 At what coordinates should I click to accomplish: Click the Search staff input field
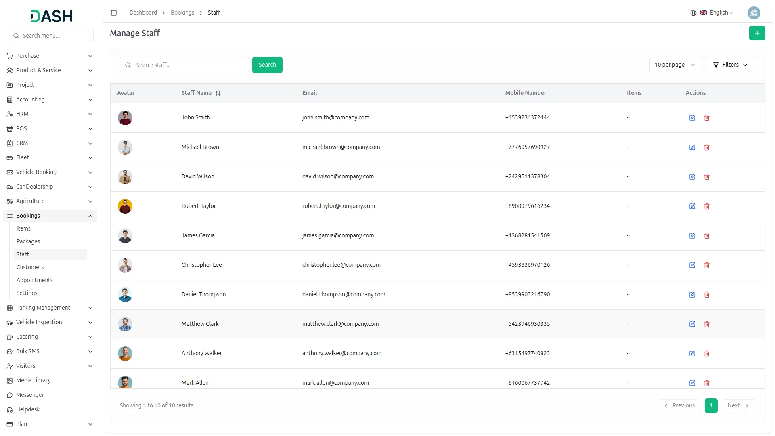(190, 65)
